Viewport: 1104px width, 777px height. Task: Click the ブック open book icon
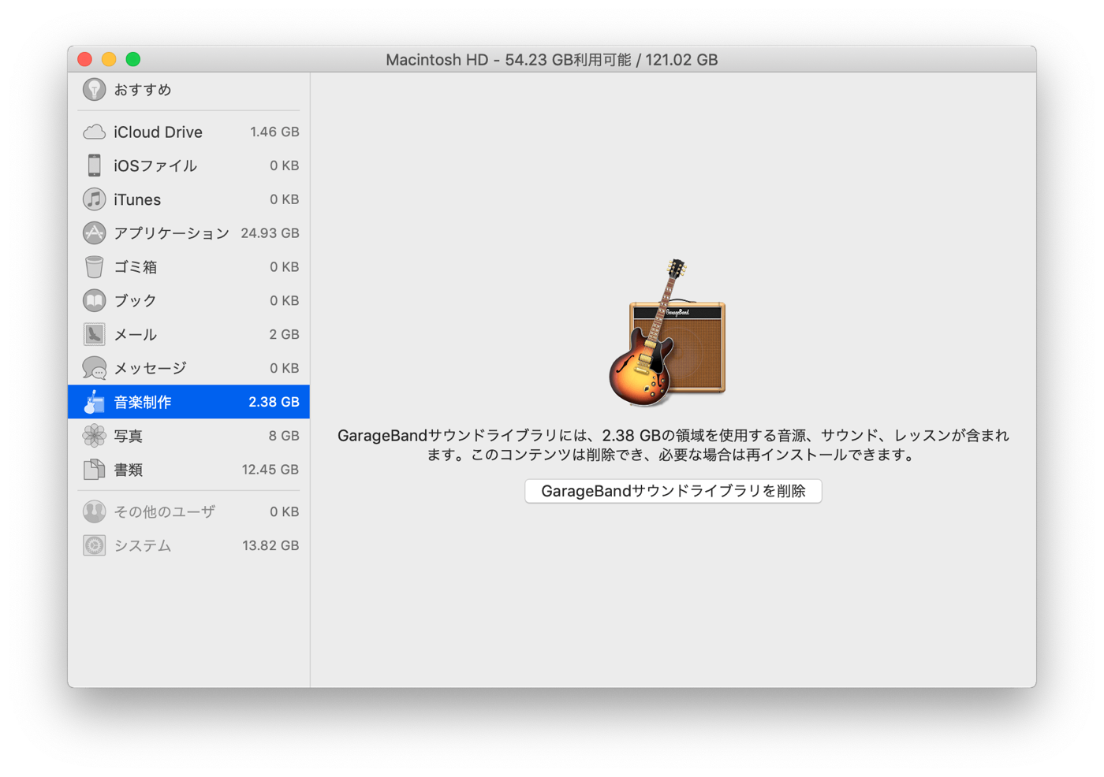pos(94,301)
